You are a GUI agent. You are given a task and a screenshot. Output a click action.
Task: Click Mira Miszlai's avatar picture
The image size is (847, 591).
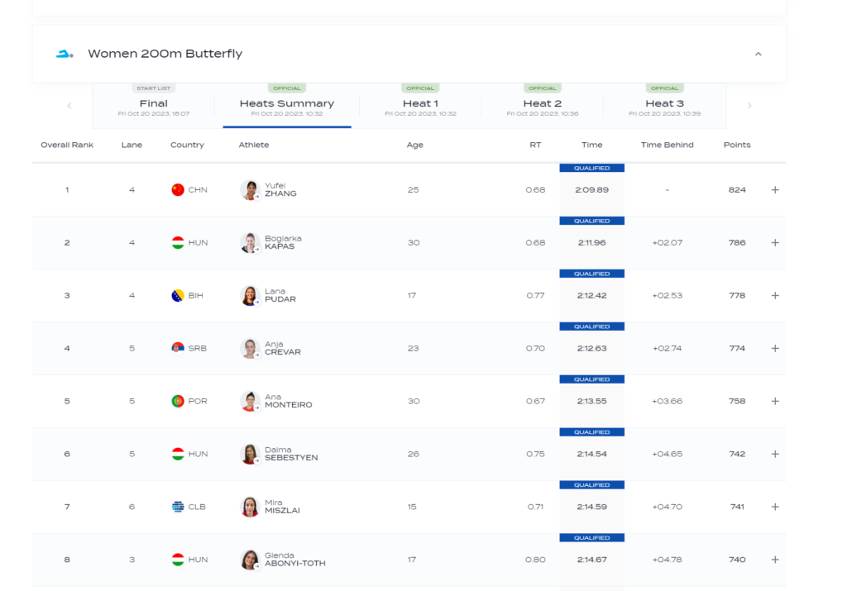tap(250, 507)
